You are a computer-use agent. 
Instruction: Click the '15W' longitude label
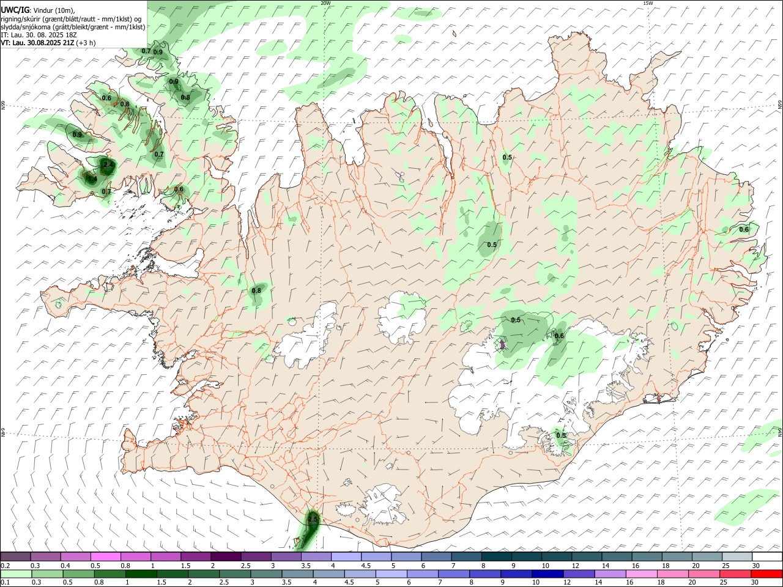[x=648, y=3]
